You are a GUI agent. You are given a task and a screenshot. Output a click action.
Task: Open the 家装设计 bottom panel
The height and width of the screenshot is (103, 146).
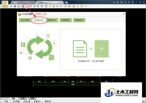37,101
